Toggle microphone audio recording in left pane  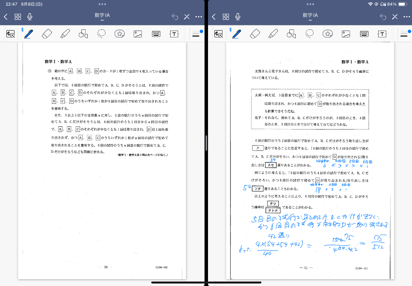pos(29,16)
